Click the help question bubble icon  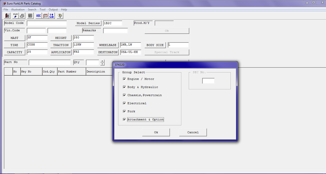click(60, 16)
